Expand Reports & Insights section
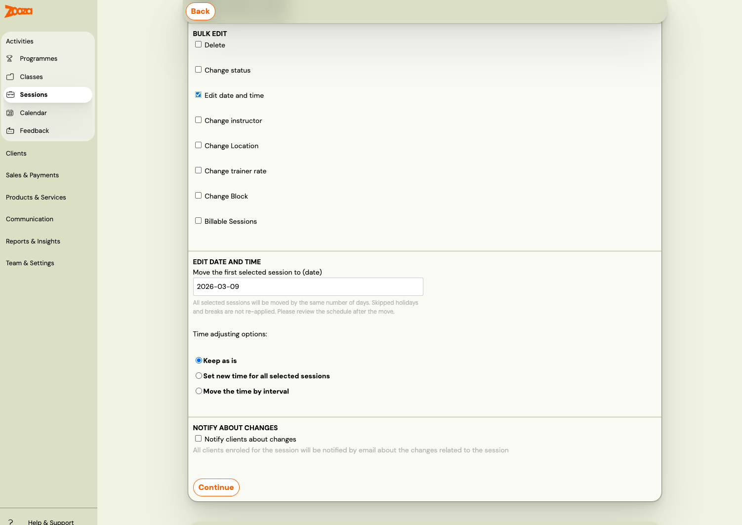Image resolution: width=742 pixels, height=525 pixels. [x=33, y=242]
